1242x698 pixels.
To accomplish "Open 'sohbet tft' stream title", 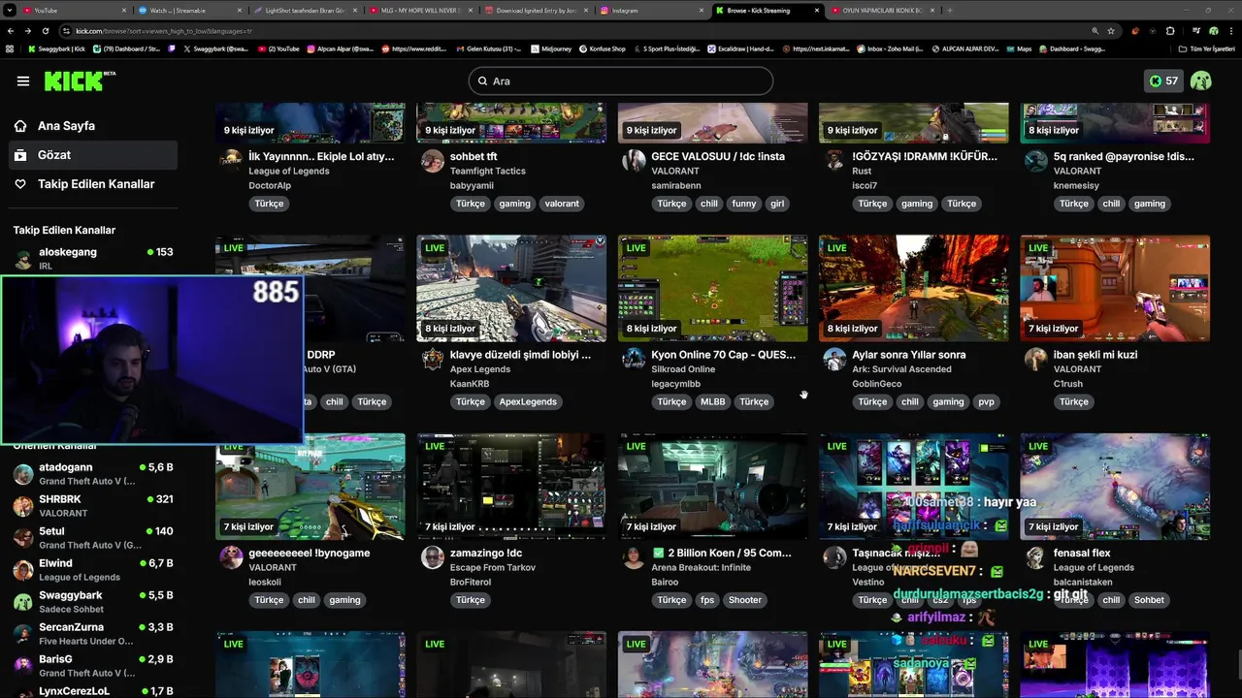I will [474, 156].
